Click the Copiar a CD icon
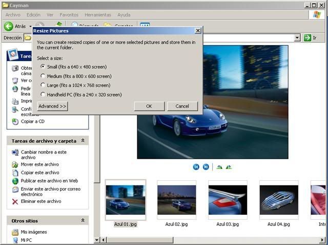 coord(15,122)
